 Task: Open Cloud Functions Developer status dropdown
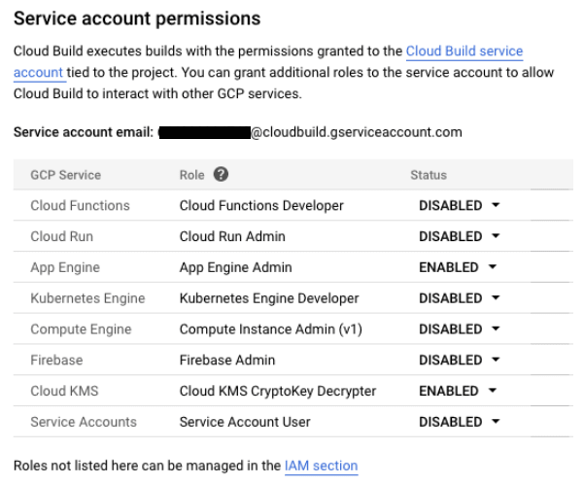coord(460,205)
